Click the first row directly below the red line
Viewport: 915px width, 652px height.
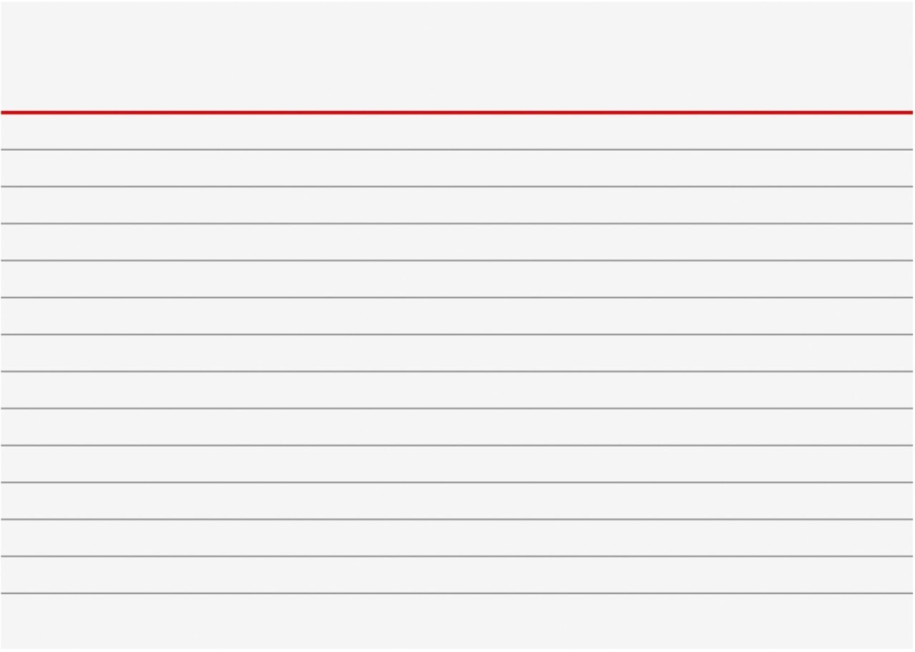(x=457, y=132)
